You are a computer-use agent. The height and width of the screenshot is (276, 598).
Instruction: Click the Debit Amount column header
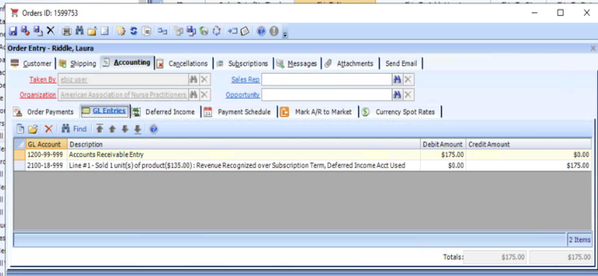click(443, 144)
